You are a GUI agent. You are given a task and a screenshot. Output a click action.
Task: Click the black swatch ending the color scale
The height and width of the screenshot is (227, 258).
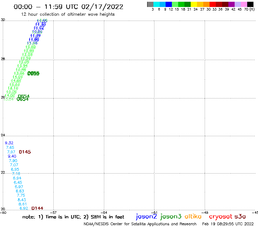[x=250, y=4]
